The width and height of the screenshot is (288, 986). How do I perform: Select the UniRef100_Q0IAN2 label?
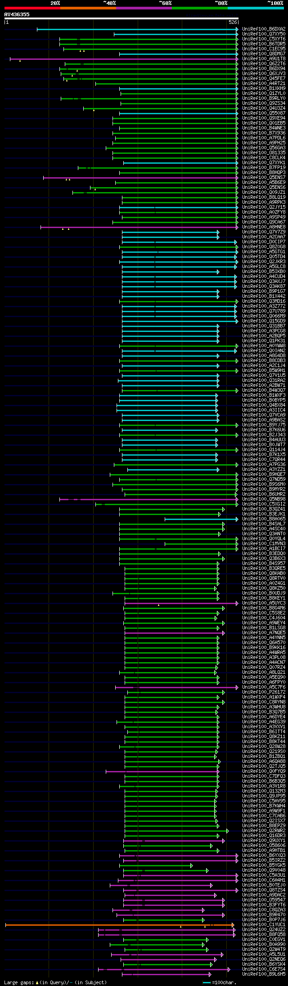(x=264, y=351)
